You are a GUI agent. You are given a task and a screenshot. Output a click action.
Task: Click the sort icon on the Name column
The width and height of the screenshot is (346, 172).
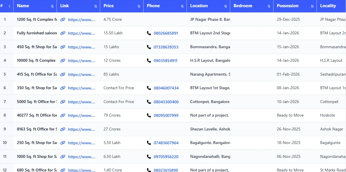tap(52, 6)
